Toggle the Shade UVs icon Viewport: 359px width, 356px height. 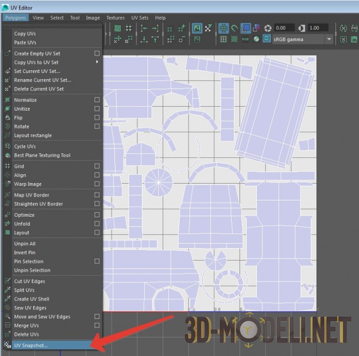[246, 28]
